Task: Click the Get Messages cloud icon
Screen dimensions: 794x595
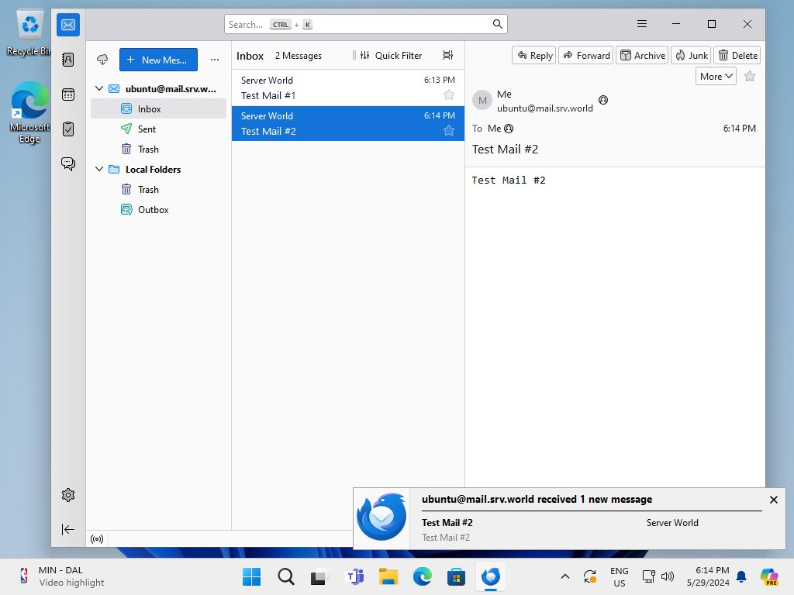Action: (102, 60)
